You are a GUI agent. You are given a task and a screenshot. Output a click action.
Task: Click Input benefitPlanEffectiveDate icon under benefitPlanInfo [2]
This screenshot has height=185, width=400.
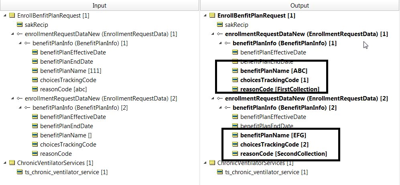point(35,117)
